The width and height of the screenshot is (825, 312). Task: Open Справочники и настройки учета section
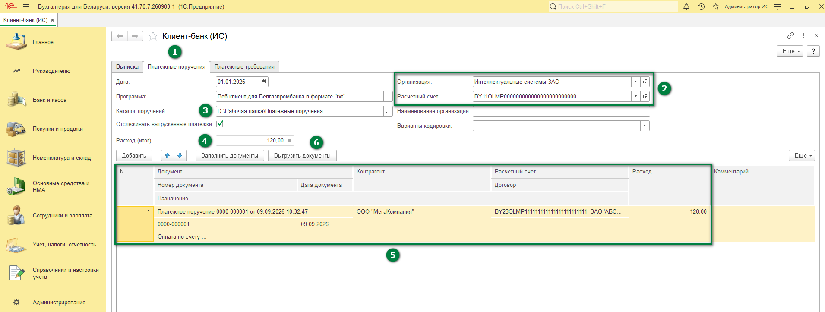(53, 273)
